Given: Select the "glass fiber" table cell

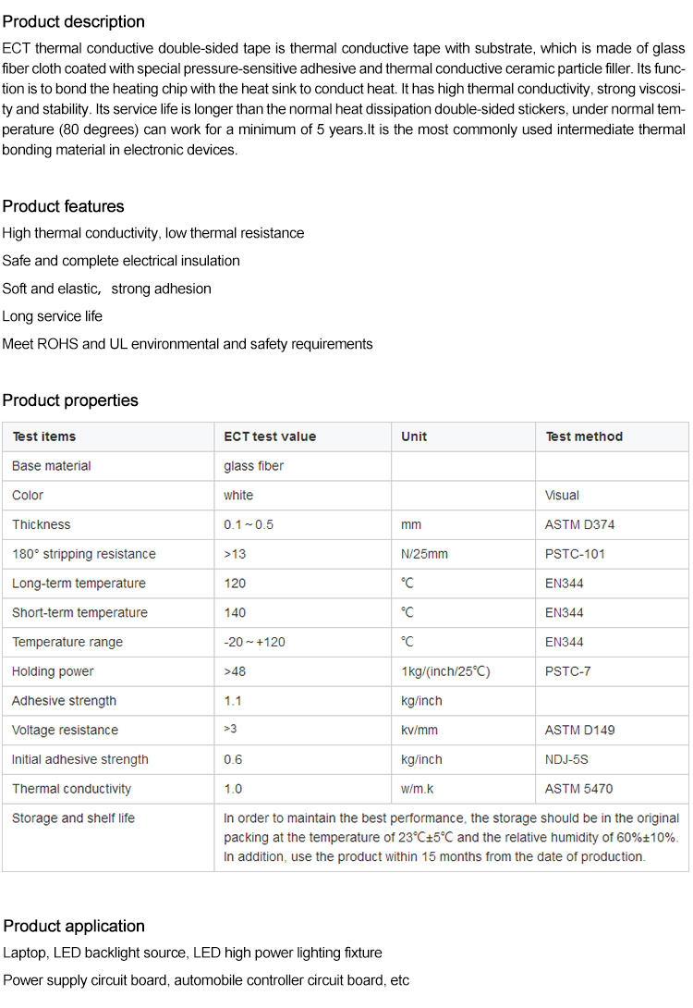Looking at the screenshot, I should 253,466.
